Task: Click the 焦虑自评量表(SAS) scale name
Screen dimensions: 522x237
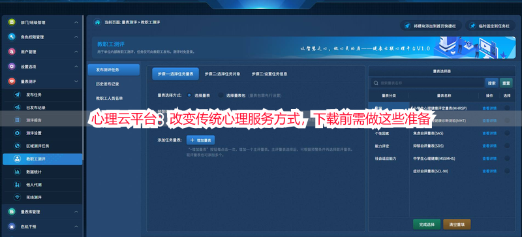Action: (x=428, y=133)
